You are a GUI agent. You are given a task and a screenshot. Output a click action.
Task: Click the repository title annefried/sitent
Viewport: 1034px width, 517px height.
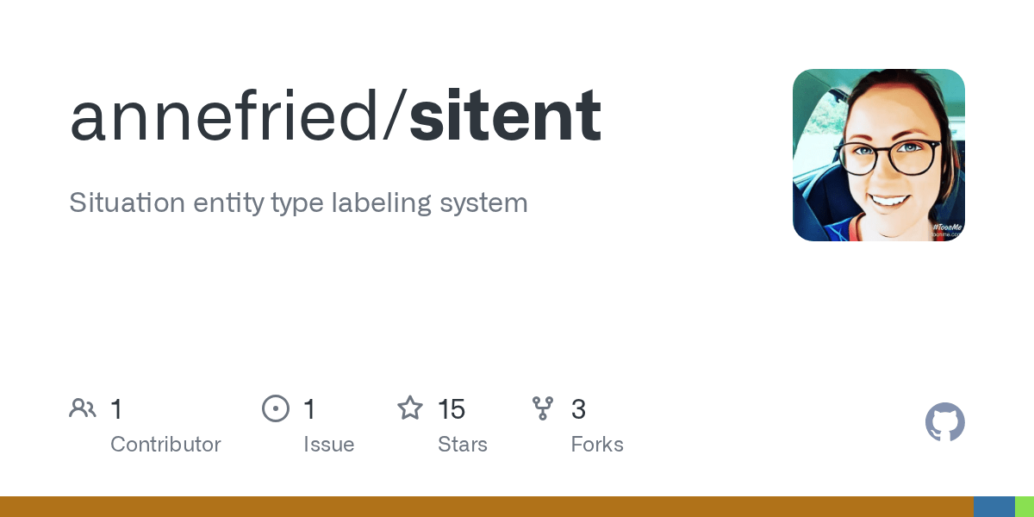point(335,116)
